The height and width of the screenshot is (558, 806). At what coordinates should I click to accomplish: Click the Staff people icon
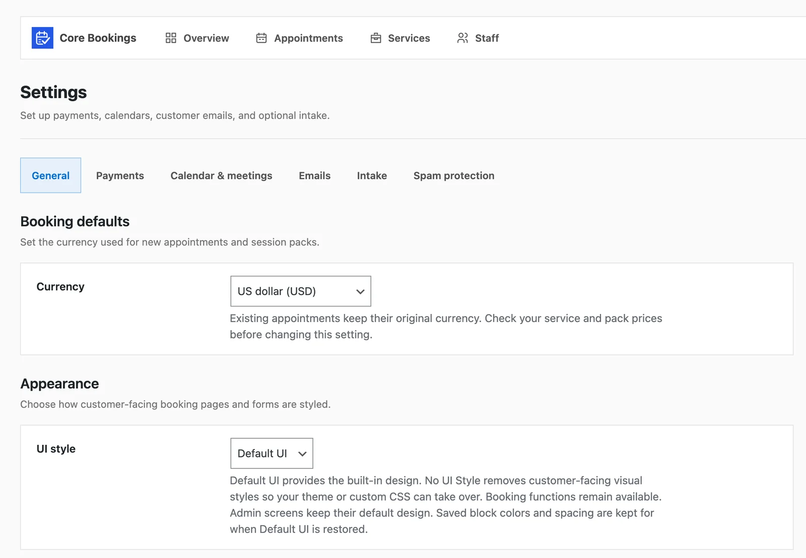462,38
